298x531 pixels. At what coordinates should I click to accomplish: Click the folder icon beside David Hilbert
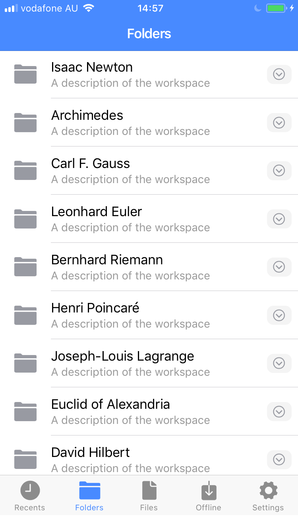click(25, 459)
